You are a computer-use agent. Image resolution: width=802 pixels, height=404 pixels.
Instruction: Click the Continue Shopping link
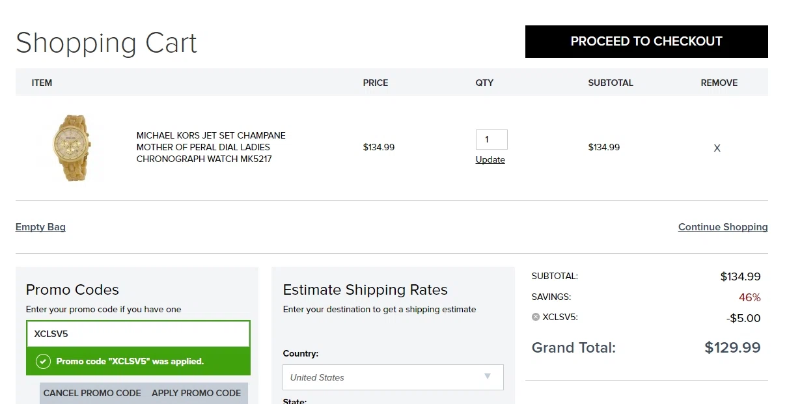point(723,227)
